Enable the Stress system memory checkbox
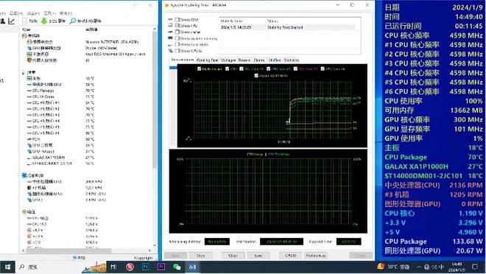The width and height of the screenshot is (486, 274). [177, 38]
